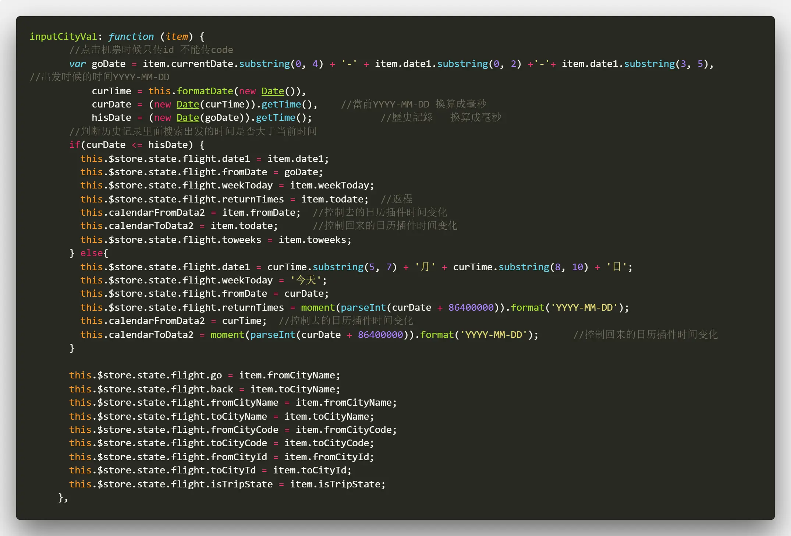Click moment in calendarToData2 assignment
The image size is (791, 536).
pos(227,335)
